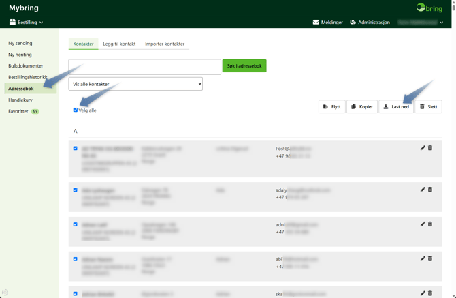The image size is (456, 298).
Task: Click the Bestilling package icon
Action: click(x=12, y=22)
